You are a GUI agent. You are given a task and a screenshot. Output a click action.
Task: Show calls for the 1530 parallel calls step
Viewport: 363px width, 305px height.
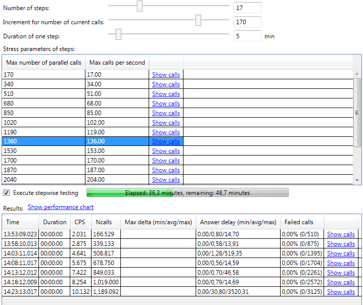point(166,151)
